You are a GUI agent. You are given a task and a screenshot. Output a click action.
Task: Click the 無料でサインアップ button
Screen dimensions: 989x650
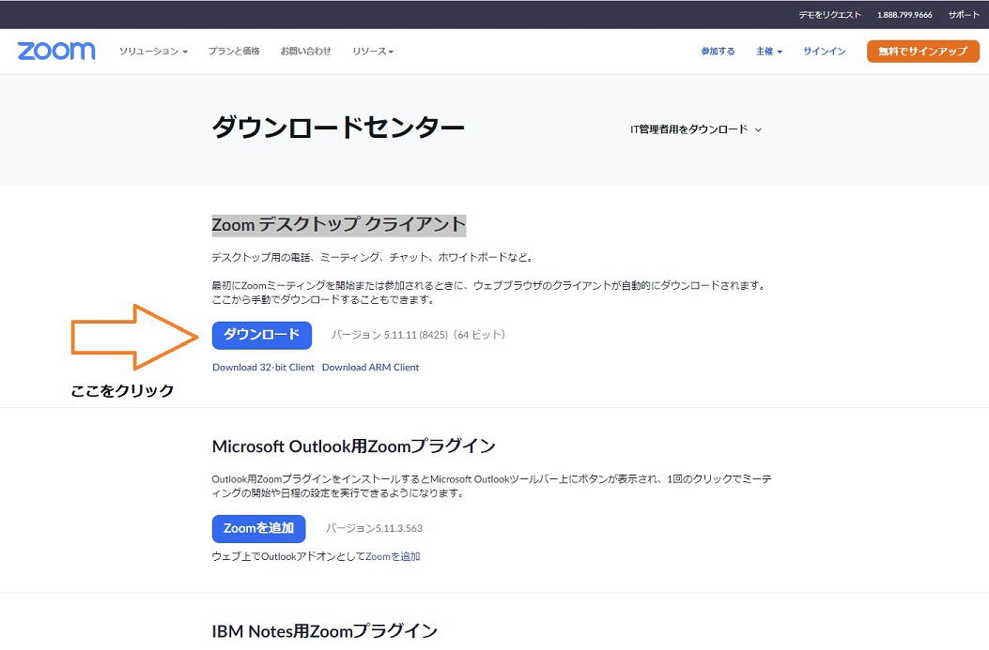pos(922,51)
